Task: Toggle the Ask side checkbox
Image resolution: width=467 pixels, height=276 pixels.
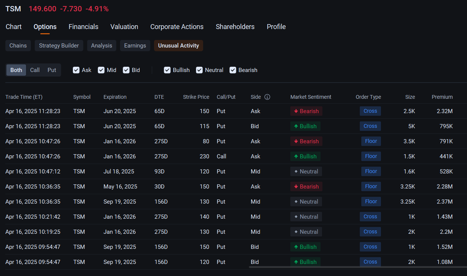Action: (76, 70)
